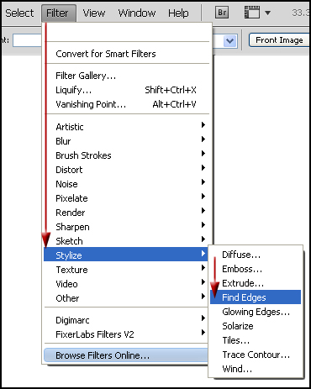Click the Front Image button

[279, 40]
